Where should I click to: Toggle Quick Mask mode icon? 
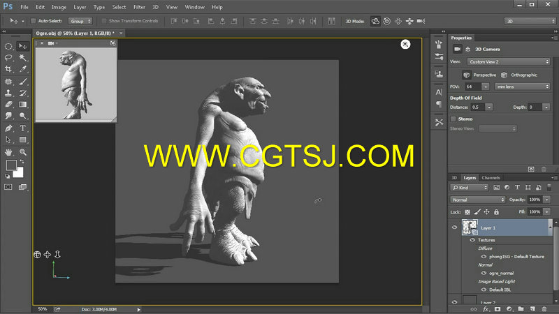pyautogui.click(x=8, y=187)
